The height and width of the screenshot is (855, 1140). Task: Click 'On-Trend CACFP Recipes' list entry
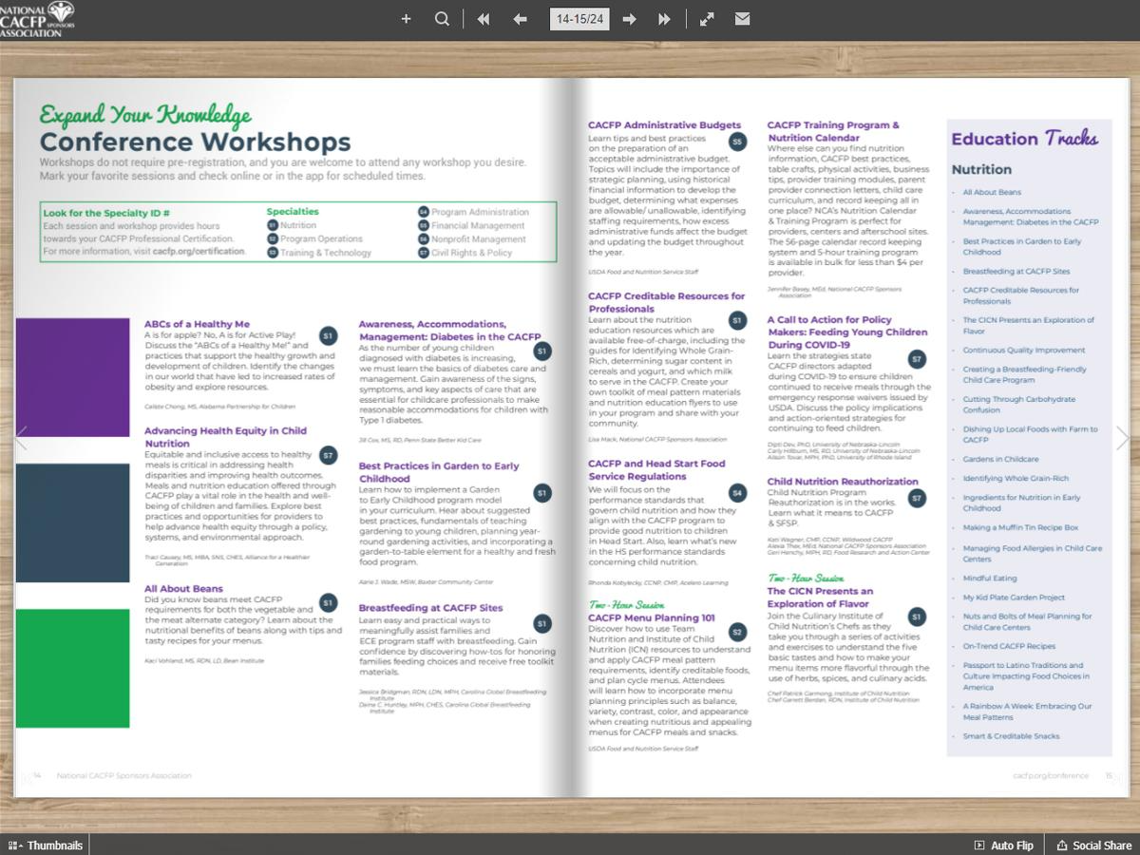[x=1009, y=647]
